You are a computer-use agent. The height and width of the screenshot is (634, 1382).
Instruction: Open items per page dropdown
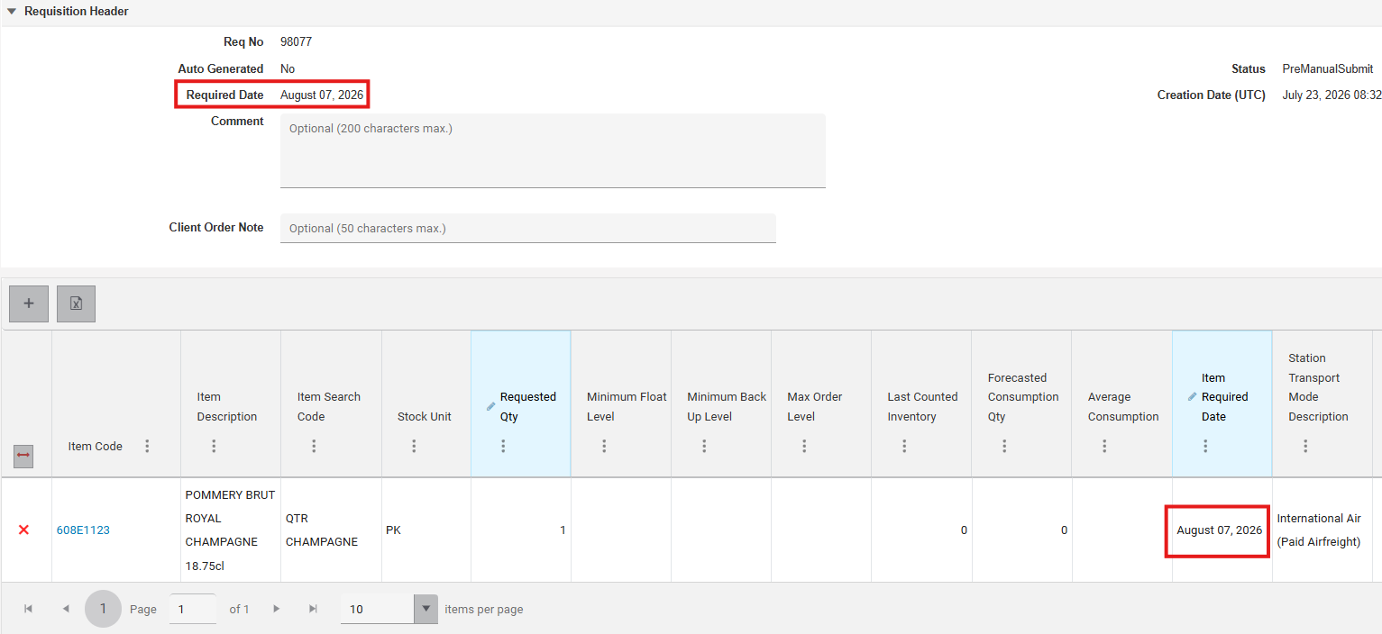[x=426, y=609]
